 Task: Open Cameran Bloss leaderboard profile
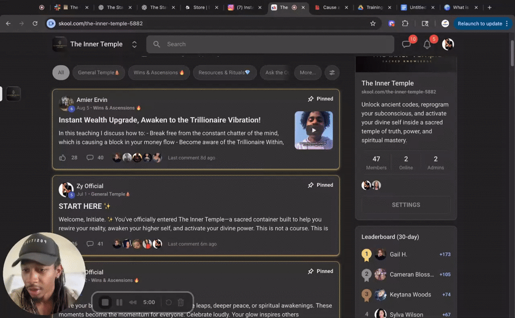coord(411,274)
